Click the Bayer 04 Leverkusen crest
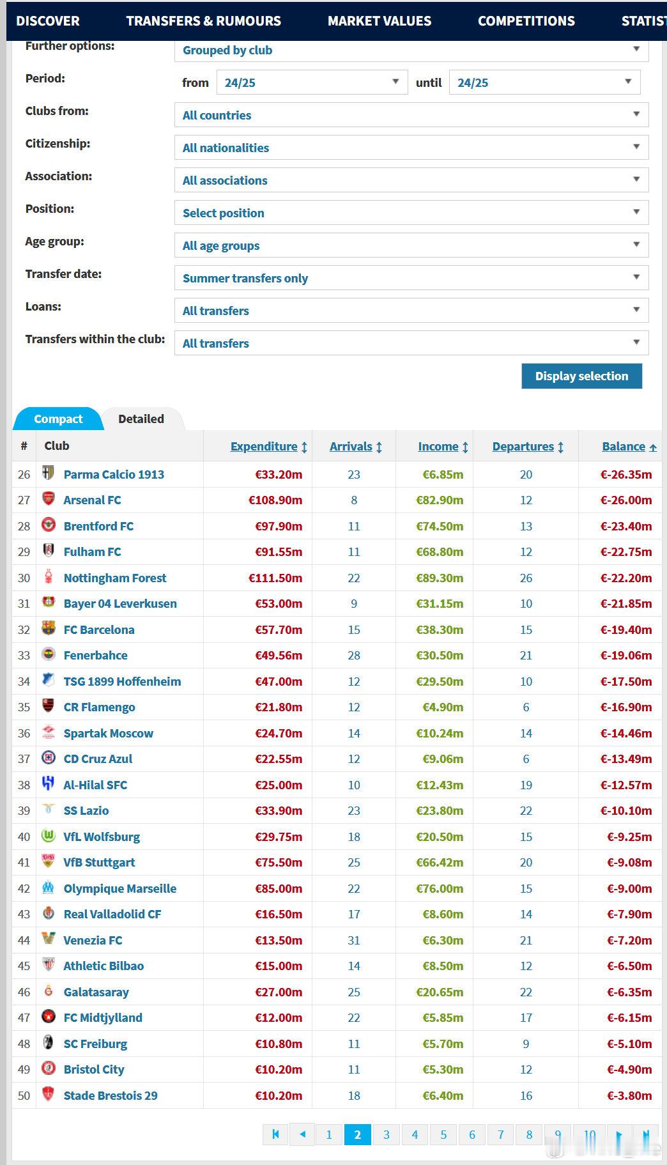 click(48, 602)
